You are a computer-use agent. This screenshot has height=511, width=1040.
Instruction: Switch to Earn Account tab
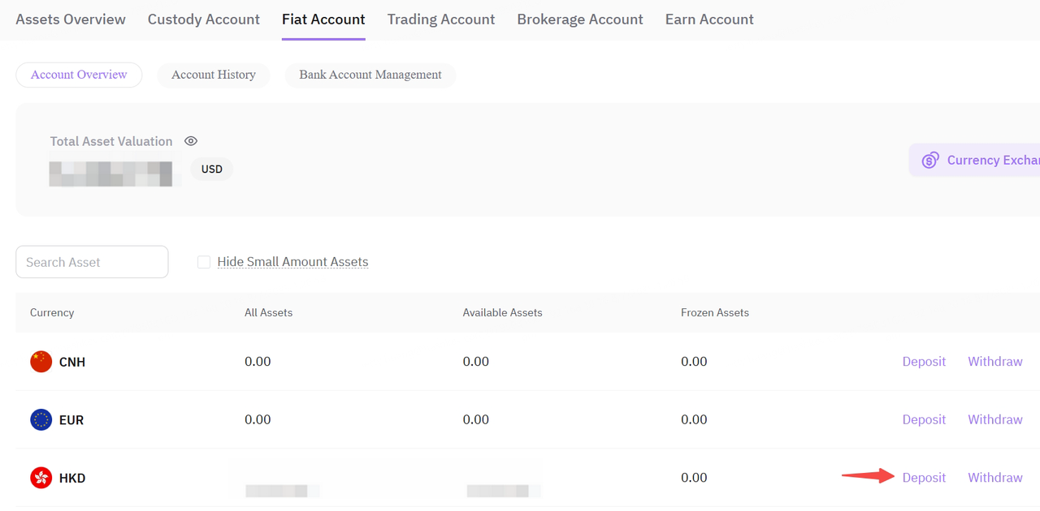(x=709, y=19)
